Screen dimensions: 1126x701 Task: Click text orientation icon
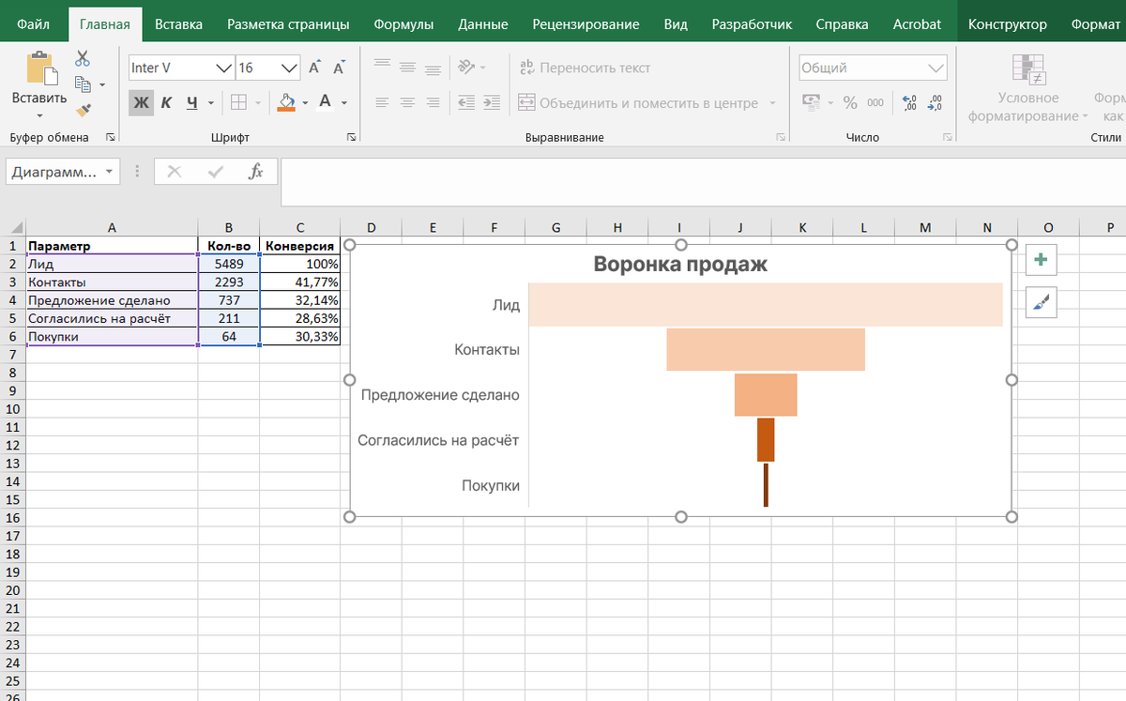pyautogui.click(x=466, y=67)
